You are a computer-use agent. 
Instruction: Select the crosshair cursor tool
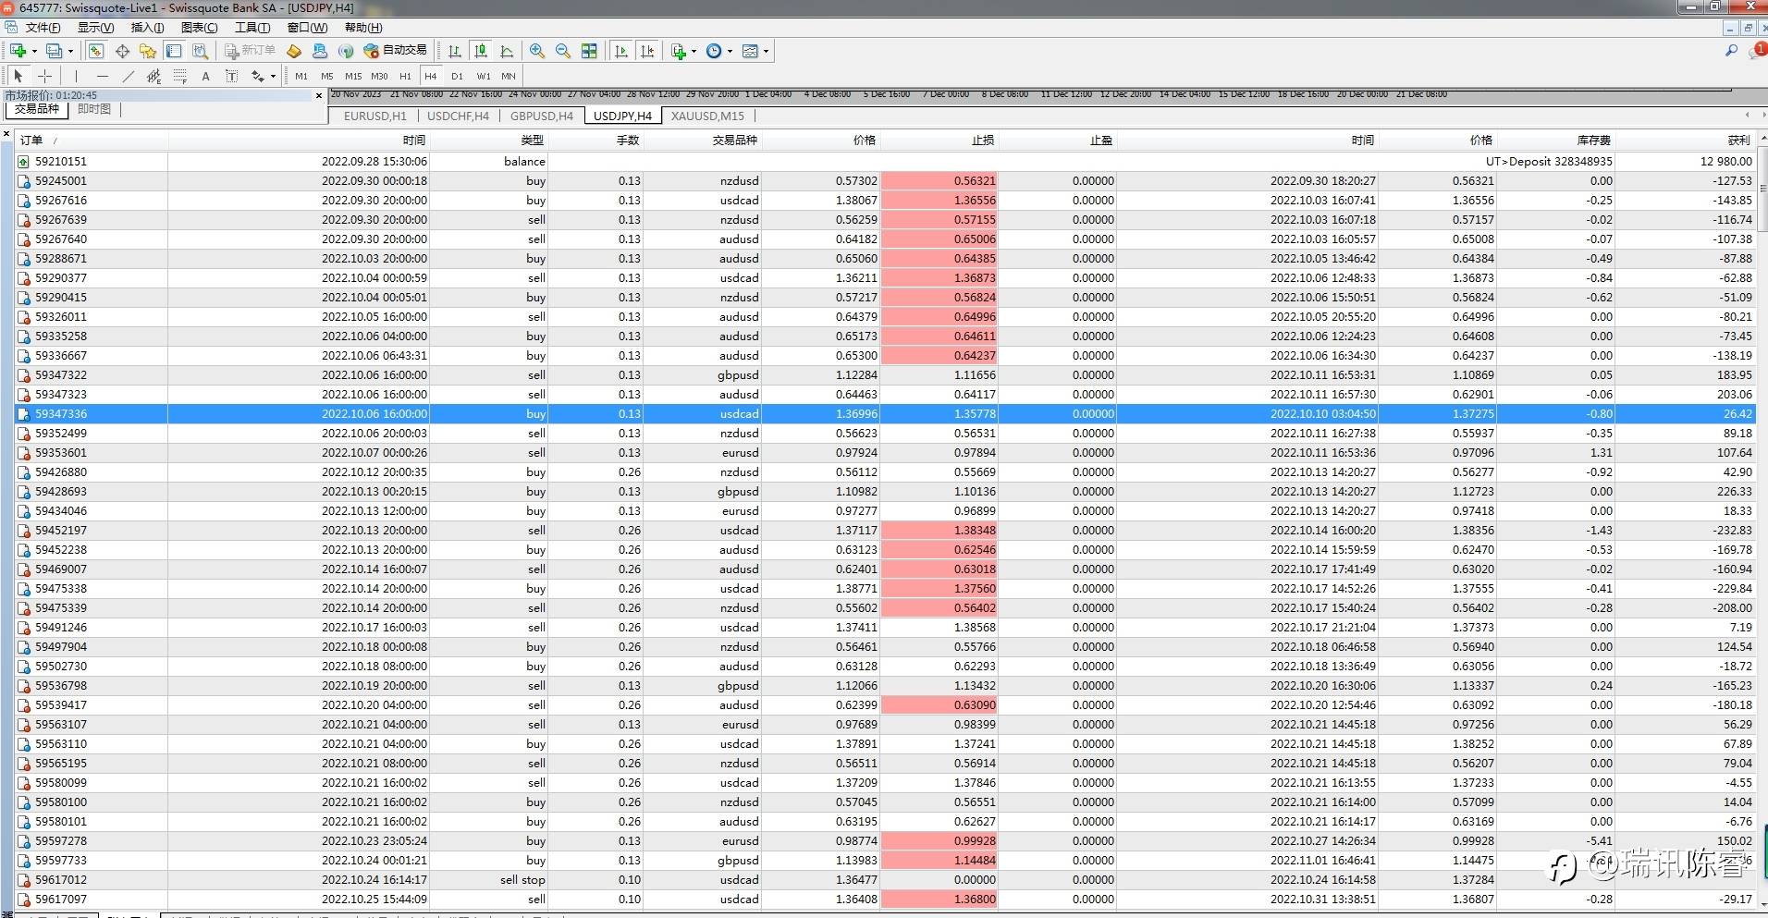tap(44, 76)
